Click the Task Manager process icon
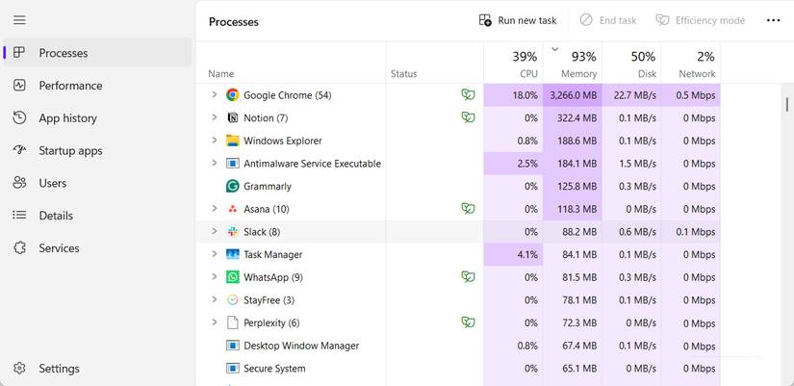This screenshot has height=386, width=794. pyautogui.click(x=233, y=254)
